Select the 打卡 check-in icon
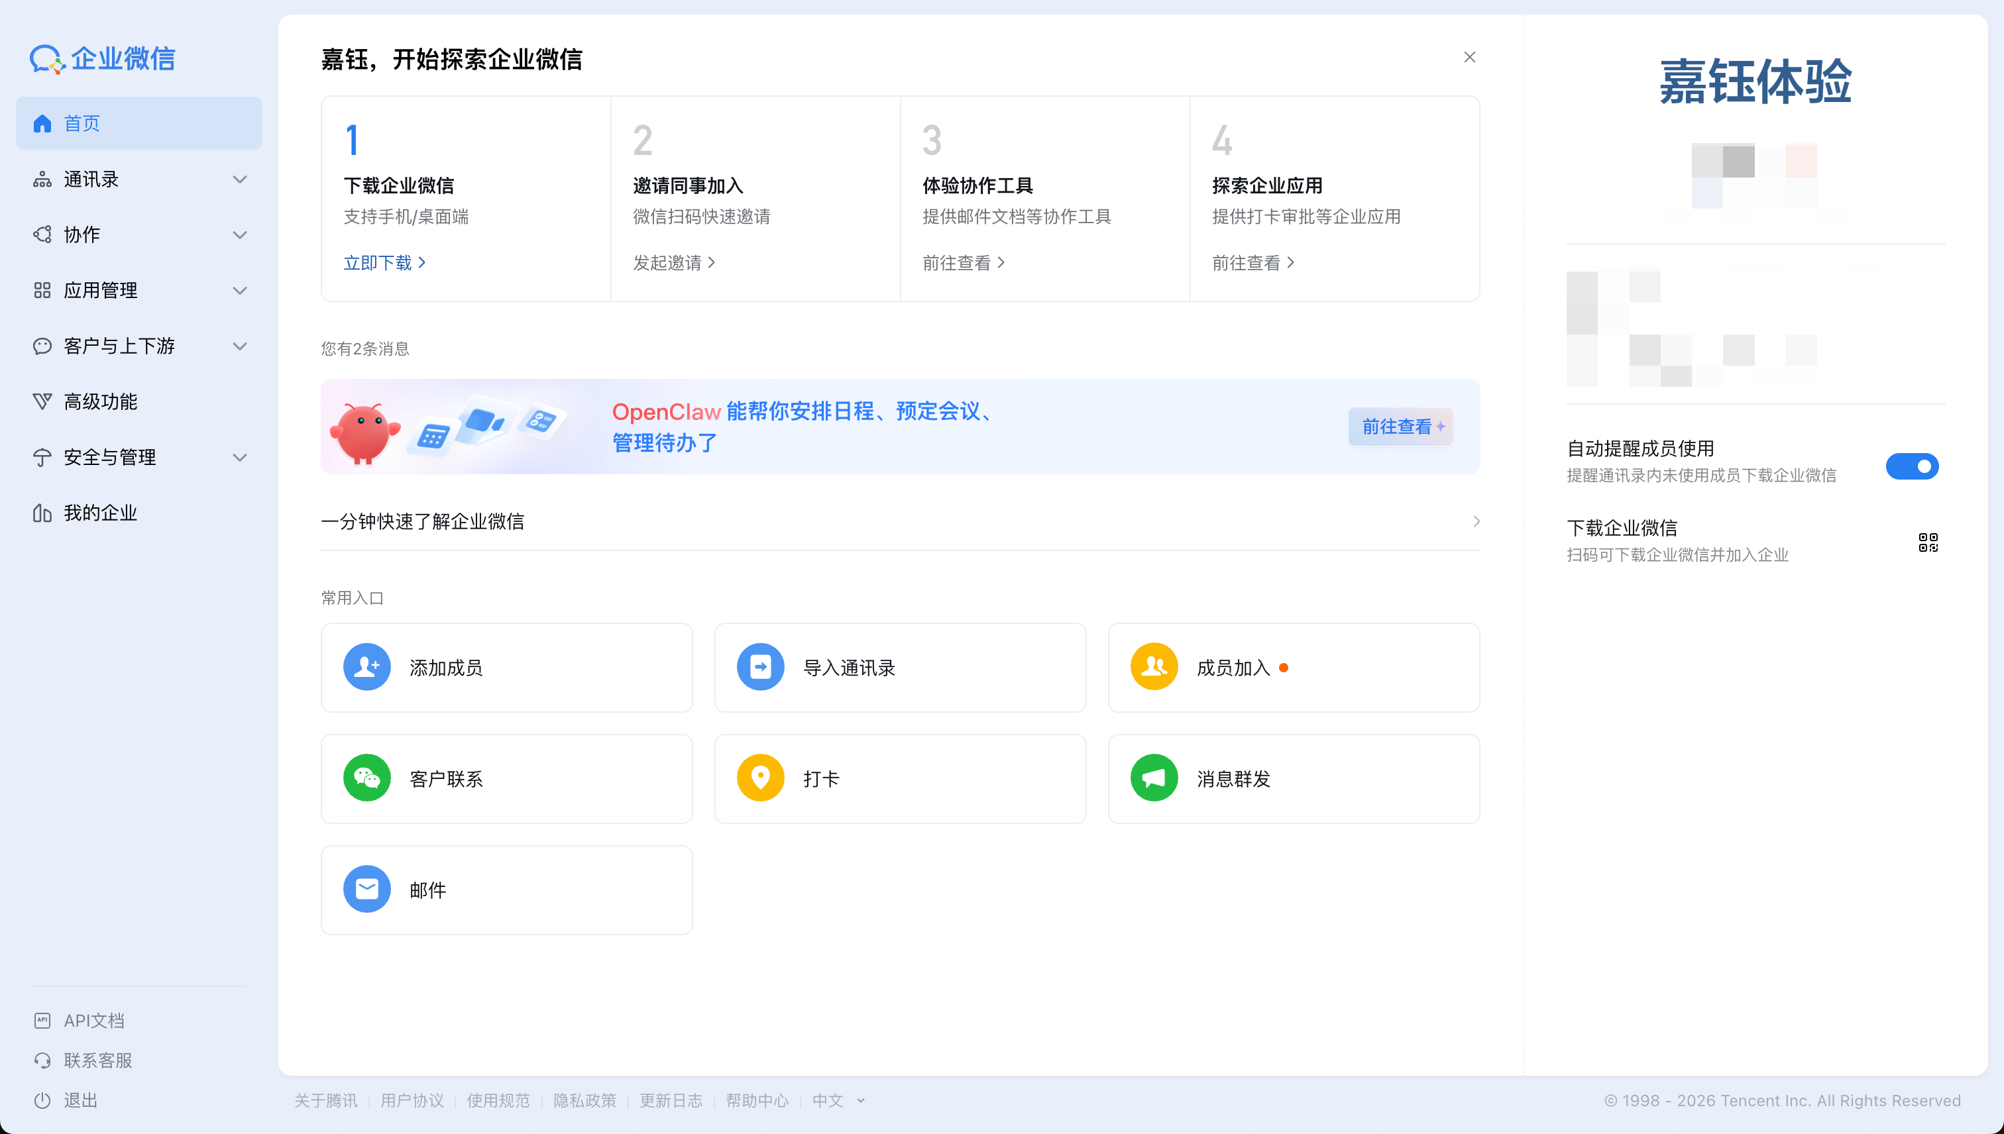This screenshot has width=2004, height=1134. click(x=759, y=777)
